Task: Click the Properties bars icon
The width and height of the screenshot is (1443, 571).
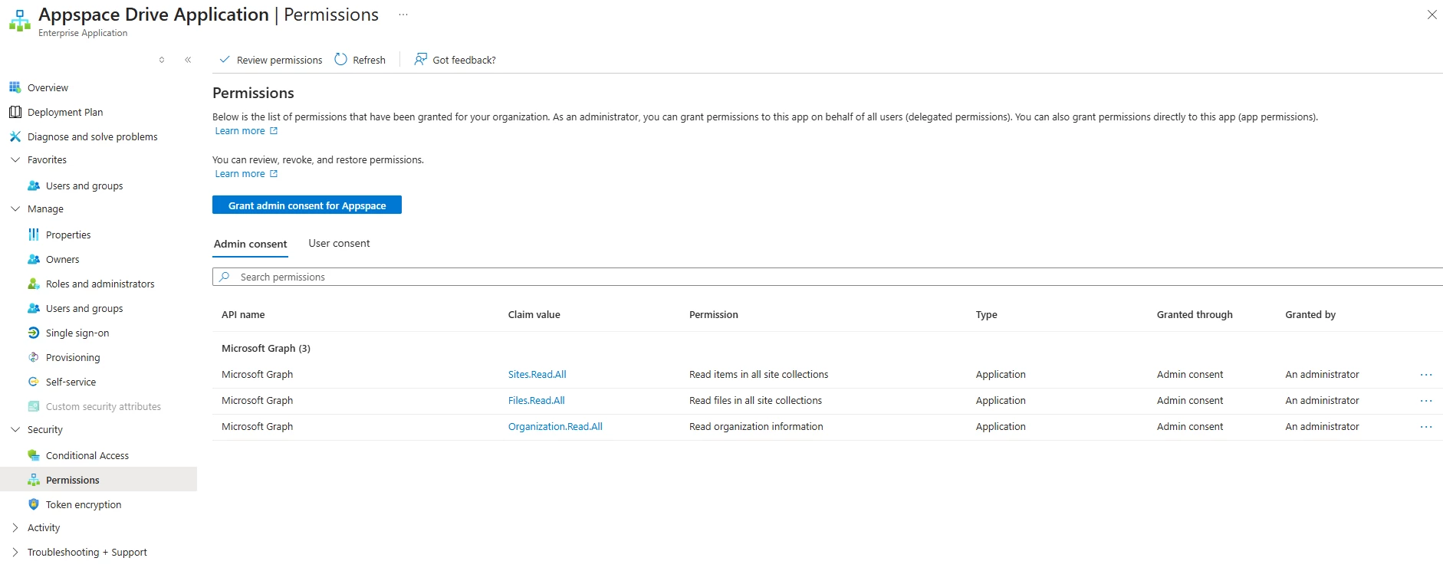Action: point(34,235)
